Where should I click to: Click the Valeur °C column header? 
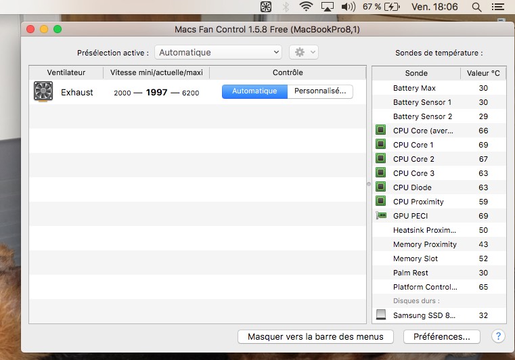tap(483, 73)
